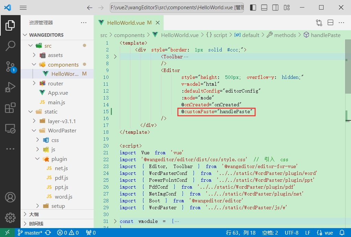This screenshot has height=237, width=351.
Task: Open the Manage gear icon
Action: 10,217
